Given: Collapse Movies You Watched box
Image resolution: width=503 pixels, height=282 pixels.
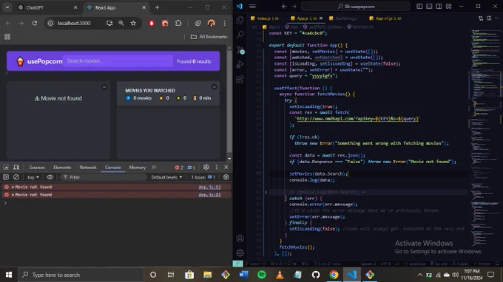Looking at the screenshot, I should (215, 87).
